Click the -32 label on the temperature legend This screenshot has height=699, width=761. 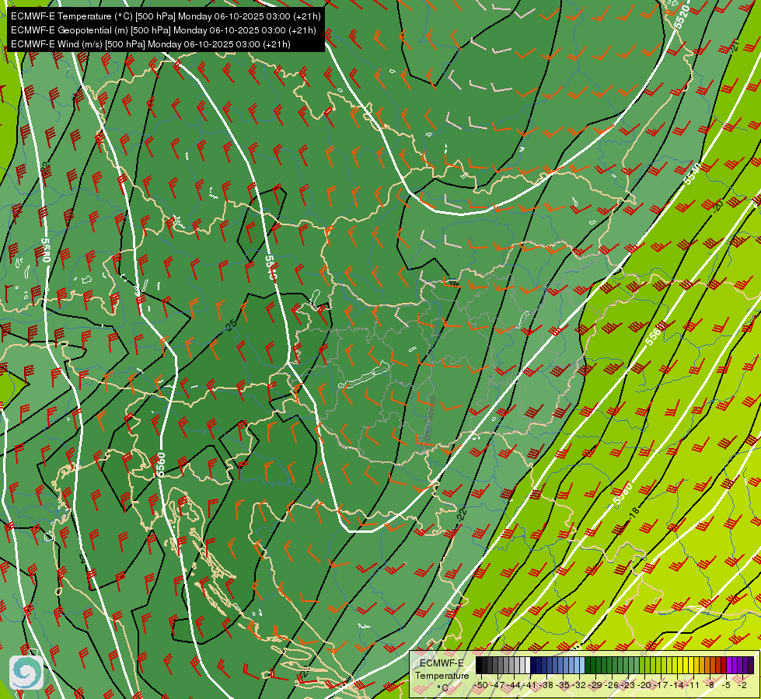(x=579, y=685)
